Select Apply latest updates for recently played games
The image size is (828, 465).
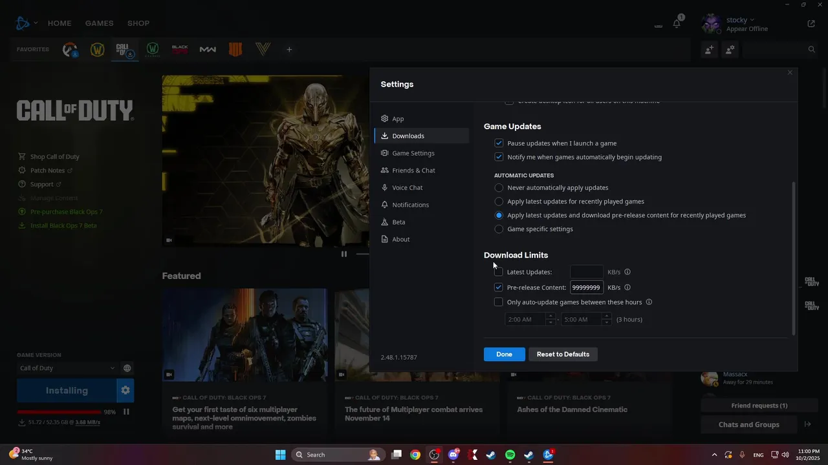tap(499, 201)
